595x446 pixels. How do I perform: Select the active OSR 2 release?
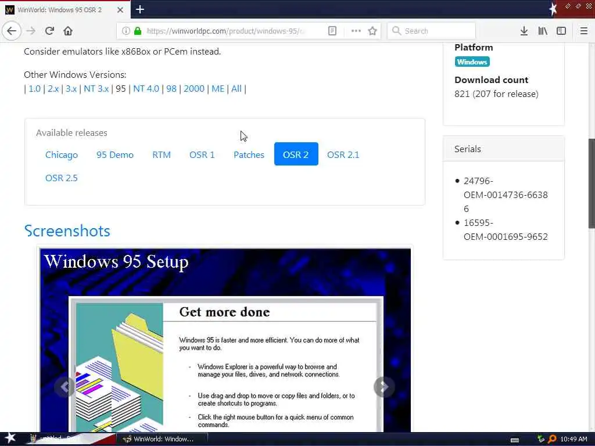point(296,154)
